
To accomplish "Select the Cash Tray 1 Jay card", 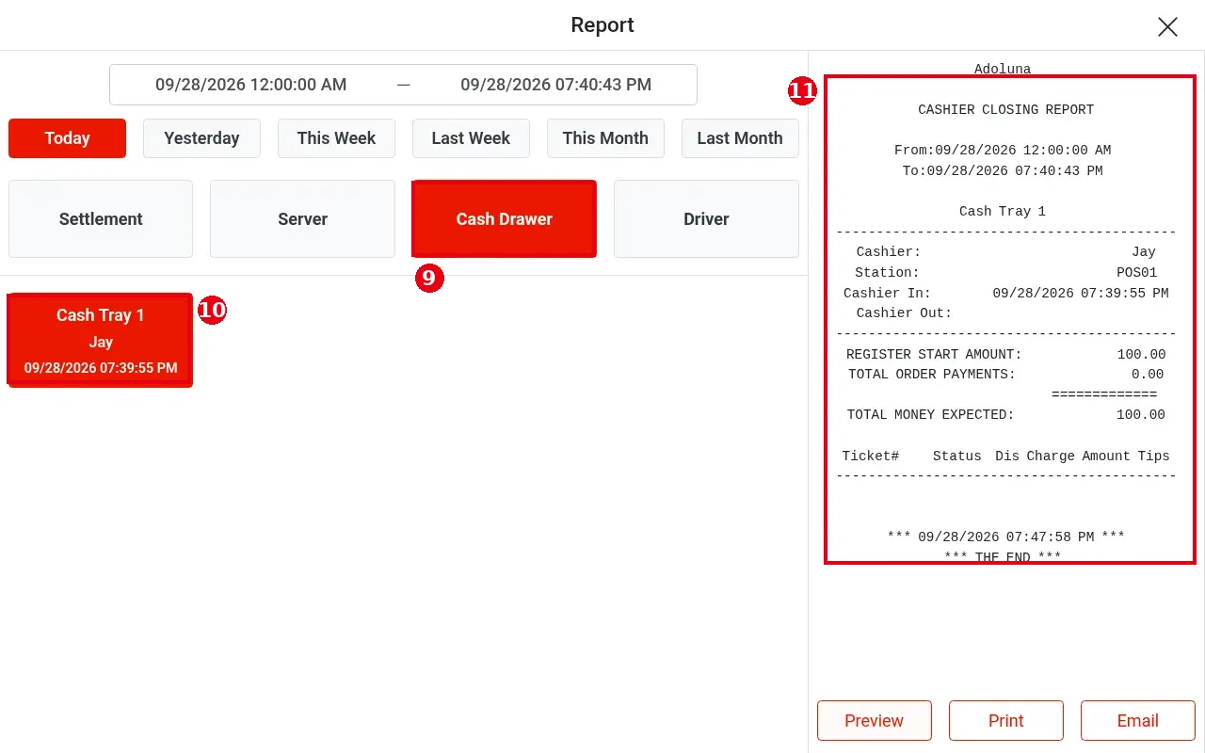I will (101, 340).
